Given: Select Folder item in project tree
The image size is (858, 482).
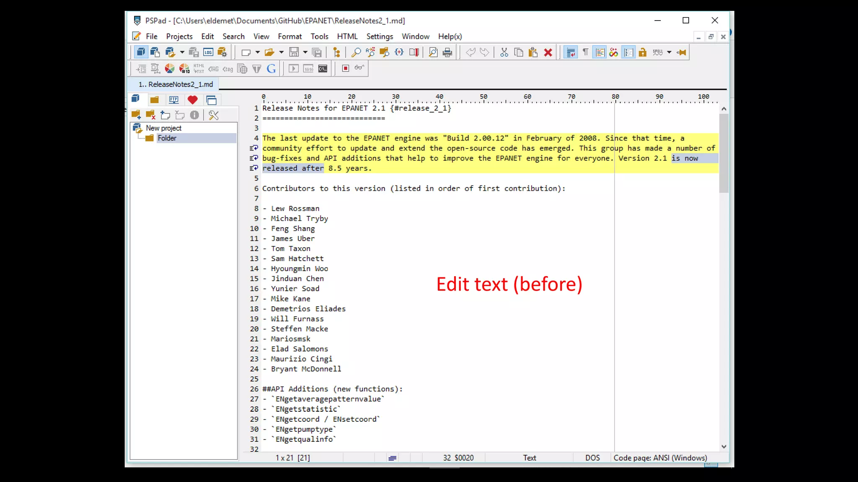Looking at the screenshot, I should (x=167, y=138).
